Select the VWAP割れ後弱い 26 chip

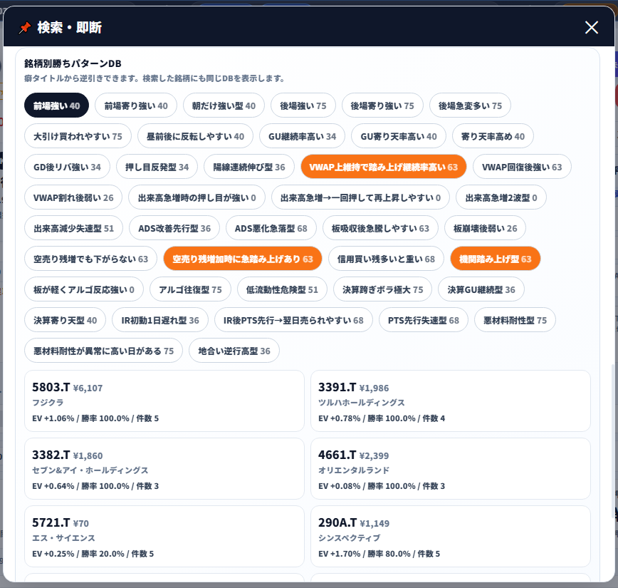73,197
